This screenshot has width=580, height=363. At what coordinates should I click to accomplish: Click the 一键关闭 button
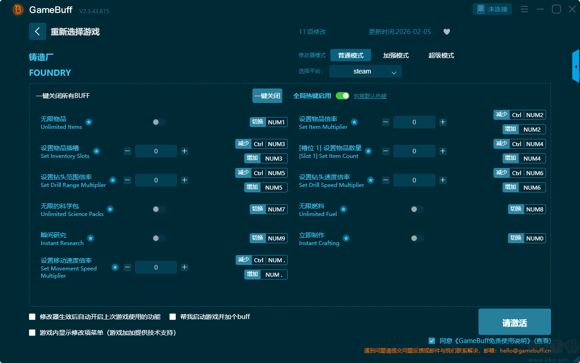(x=267, y=96)
